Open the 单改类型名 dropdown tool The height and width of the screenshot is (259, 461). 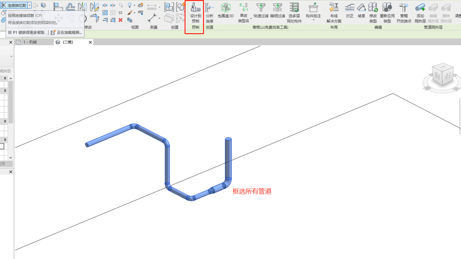click(x=244, y=13)
